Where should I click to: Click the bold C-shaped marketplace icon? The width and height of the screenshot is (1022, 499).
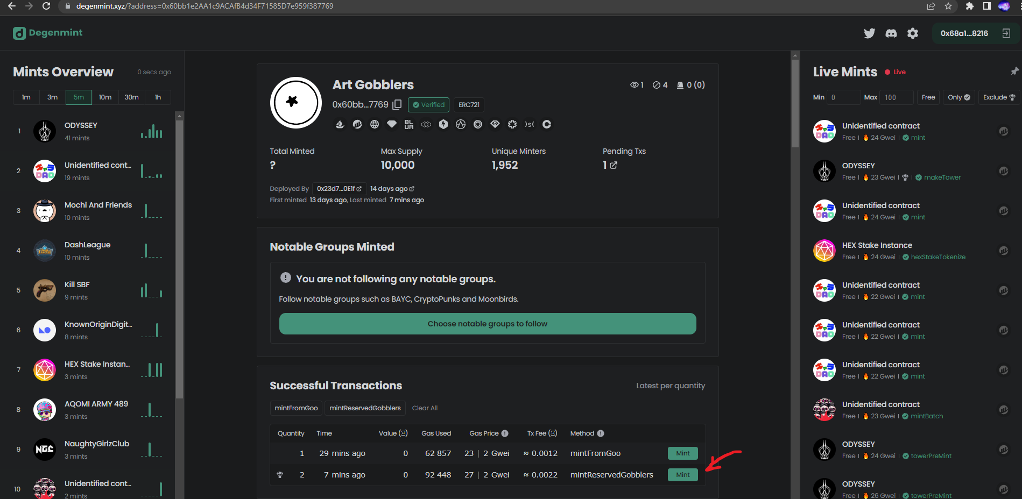pos(547,124)
